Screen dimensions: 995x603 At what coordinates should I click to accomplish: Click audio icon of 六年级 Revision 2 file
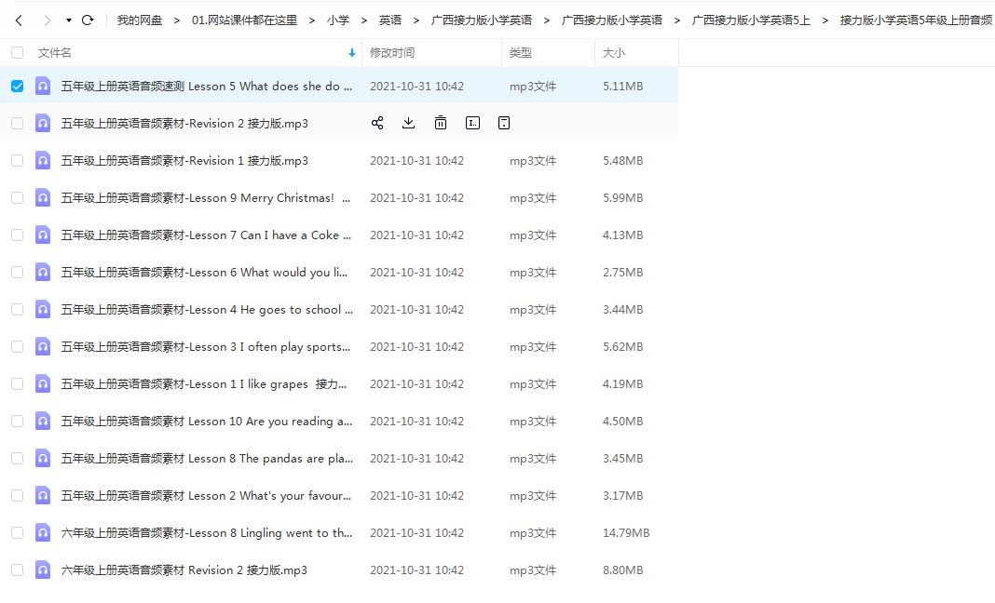pos(43,570)
